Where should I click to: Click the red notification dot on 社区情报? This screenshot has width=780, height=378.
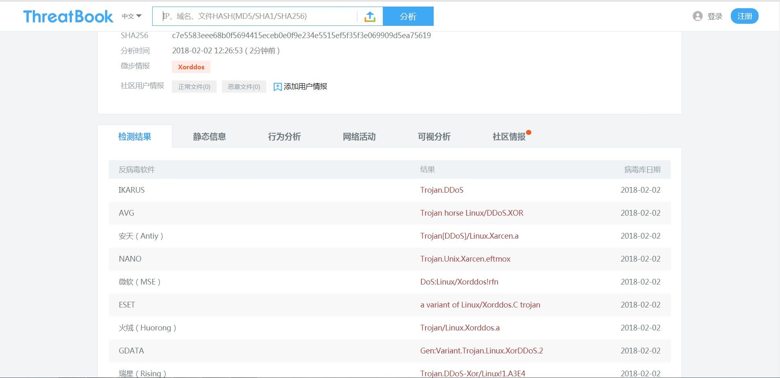529,132
